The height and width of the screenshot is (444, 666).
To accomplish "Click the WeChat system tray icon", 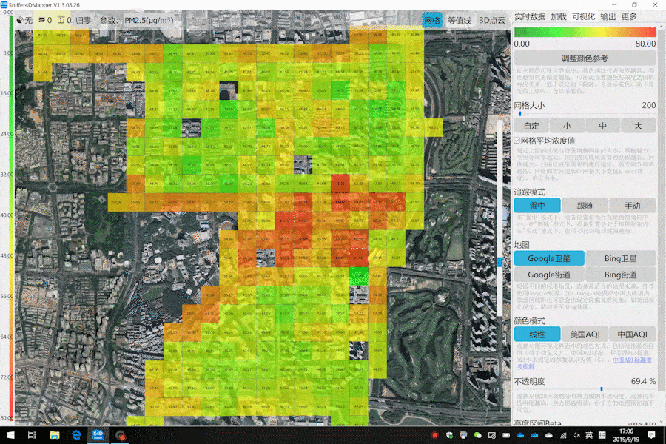I will coord(478,435).
